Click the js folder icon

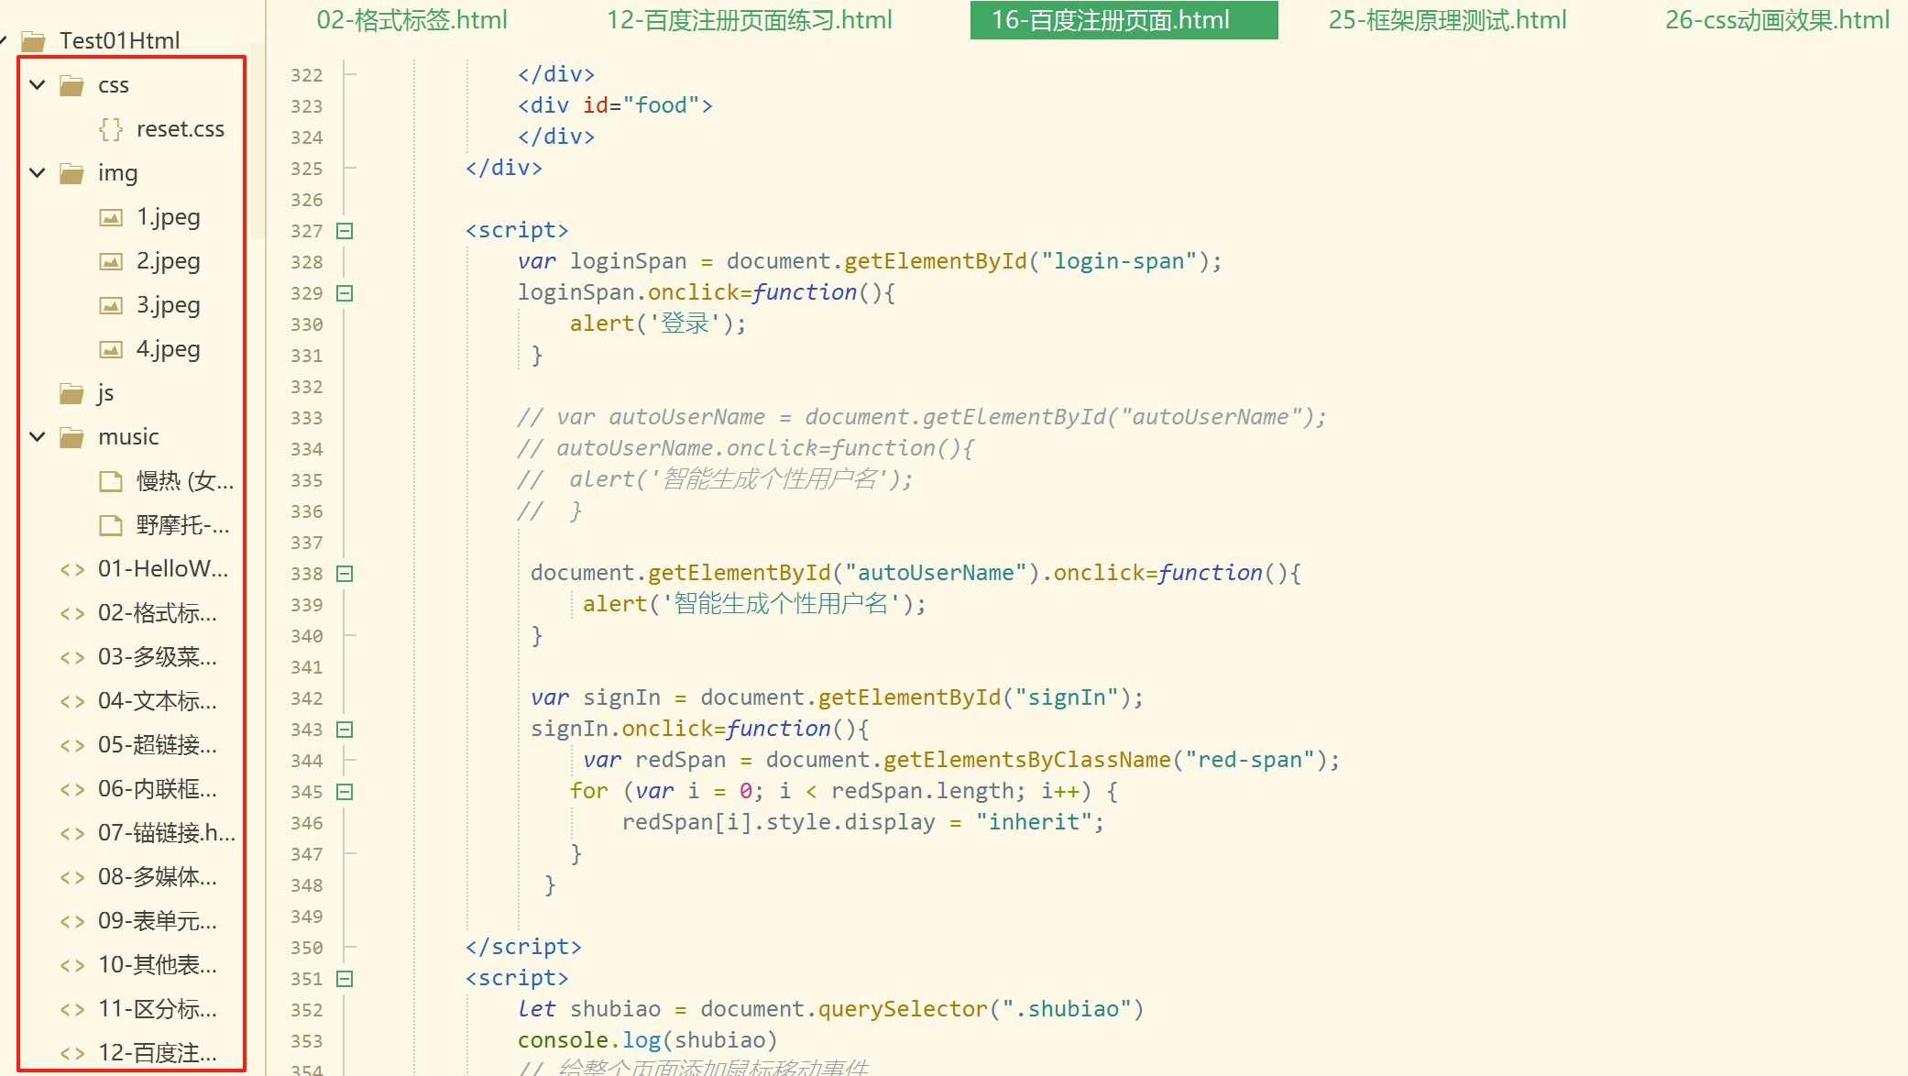(71, 393)
